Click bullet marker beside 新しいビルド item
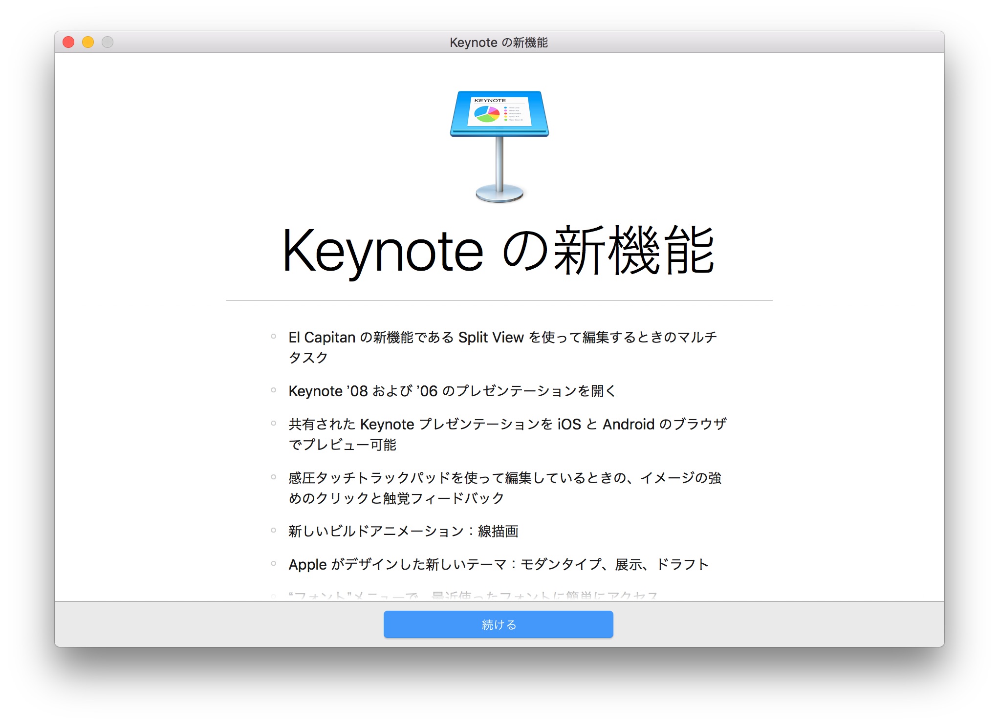This screenshot has height=725, width=999. tap(274, 530)
